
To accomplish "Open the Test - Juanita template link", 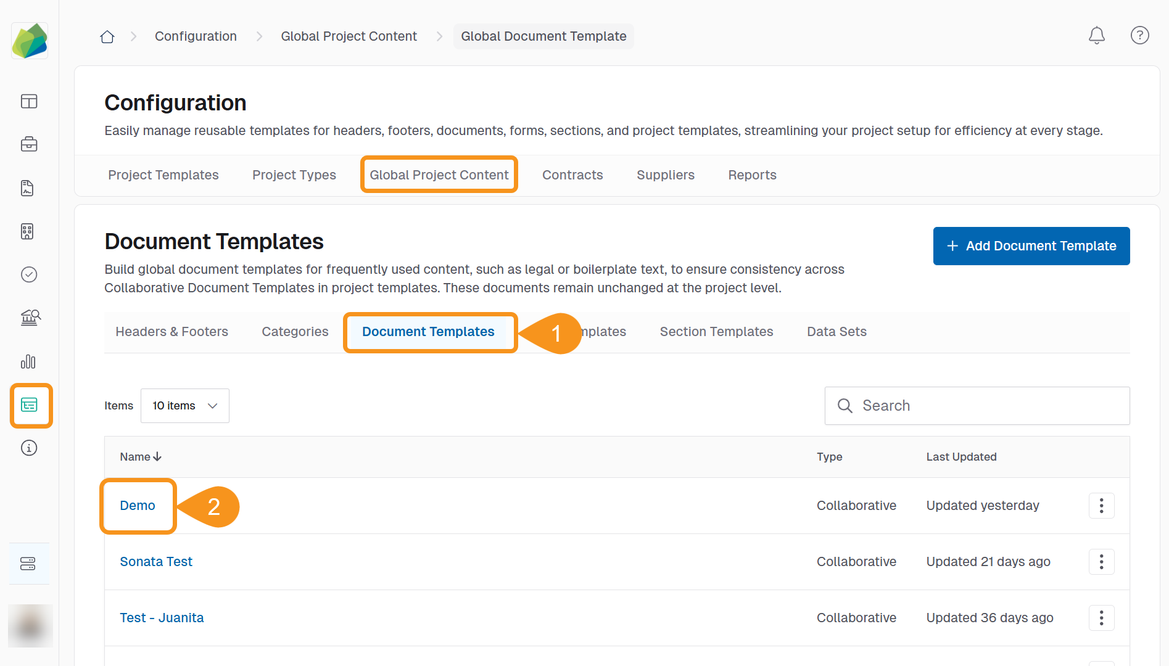I will [162, 618].
